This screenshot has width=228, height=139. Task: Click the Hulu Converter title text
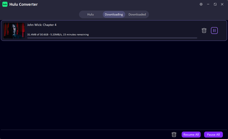click(23, 5)
